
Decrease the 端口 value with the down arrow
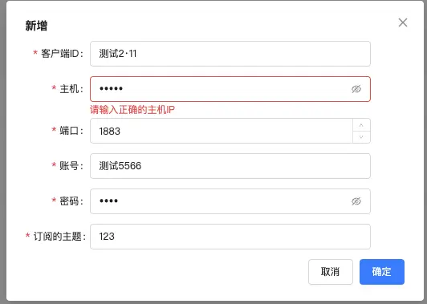[x=361, y=137]
